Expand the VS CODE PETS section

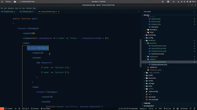point(149,106)
